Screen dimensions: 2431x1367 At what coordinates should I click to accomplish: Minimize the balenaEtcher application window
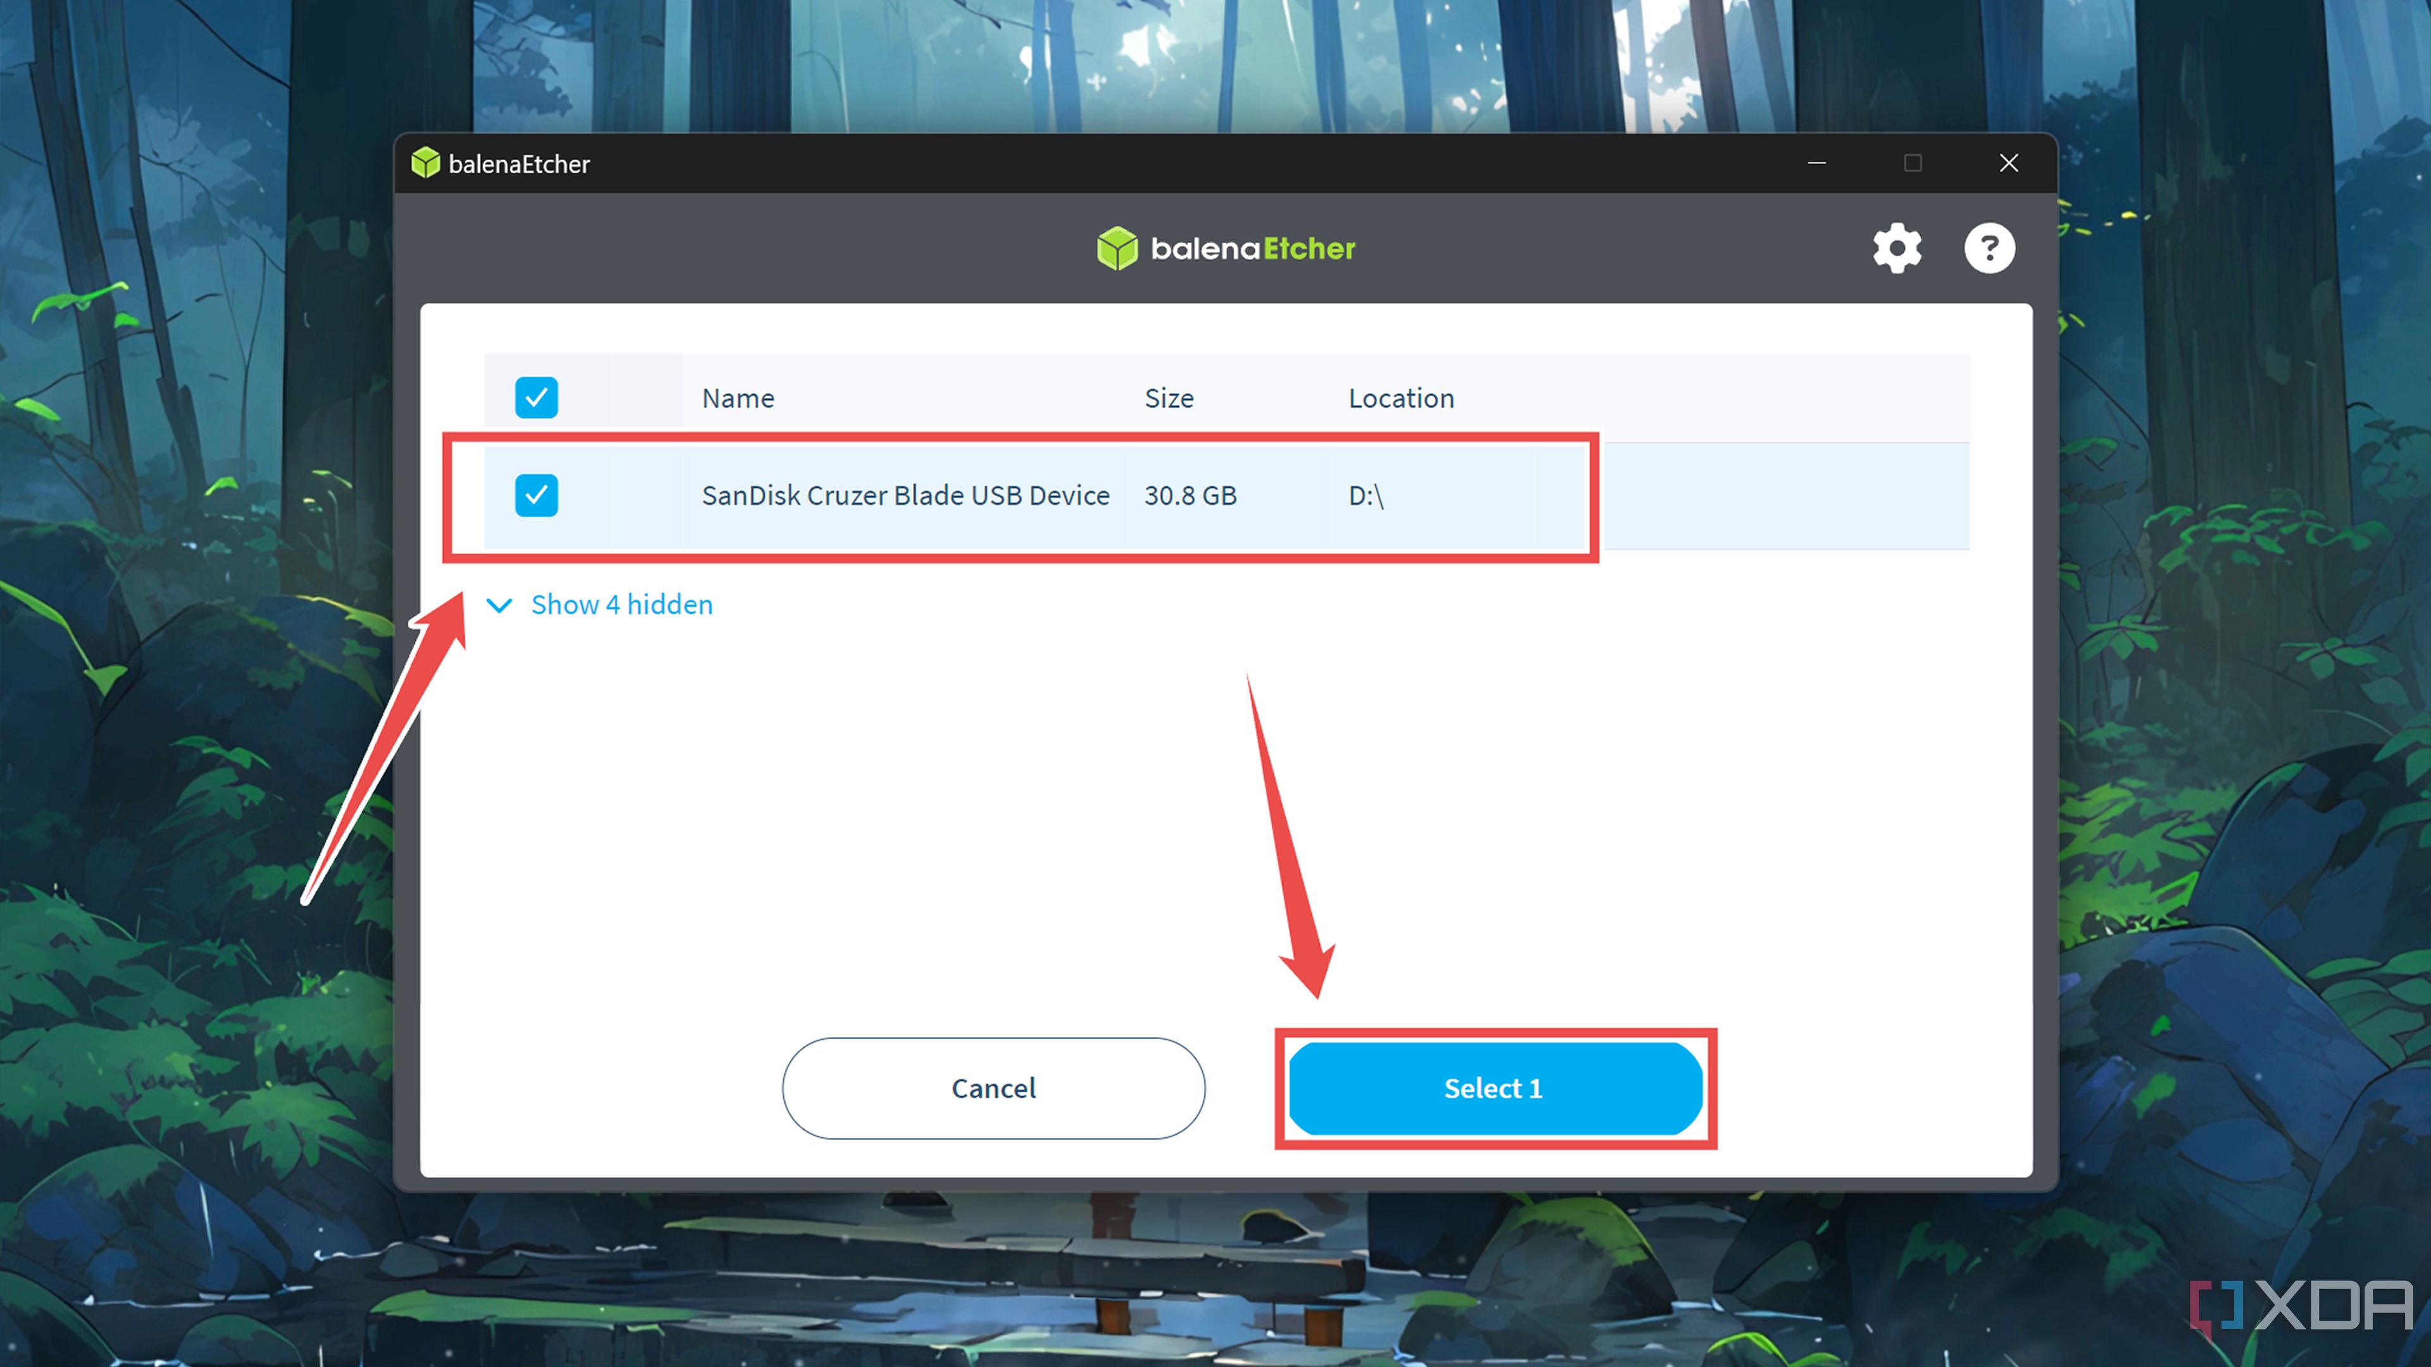(x=1816, y=162)
